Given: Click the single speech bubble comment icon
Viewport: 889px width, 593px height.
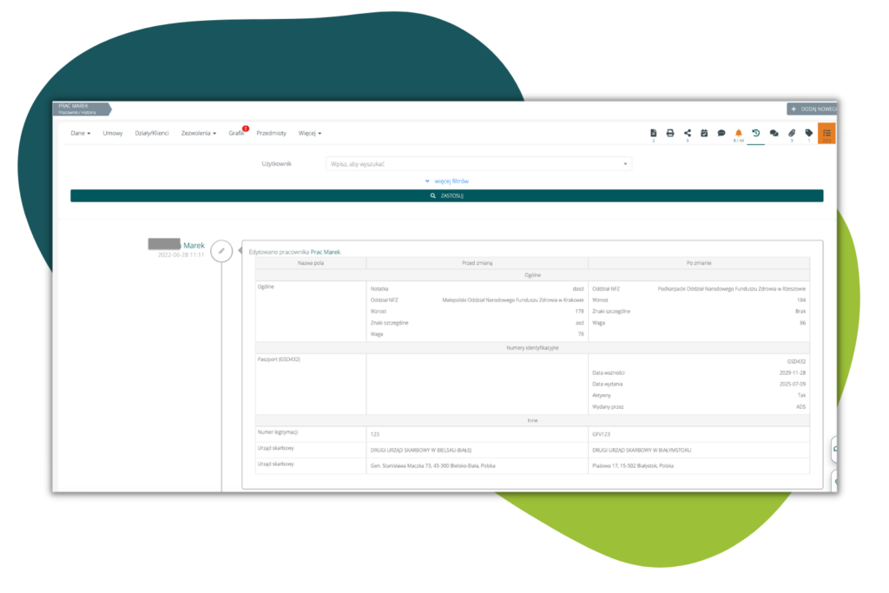Looking at the screenshot, I should point(721,133).
